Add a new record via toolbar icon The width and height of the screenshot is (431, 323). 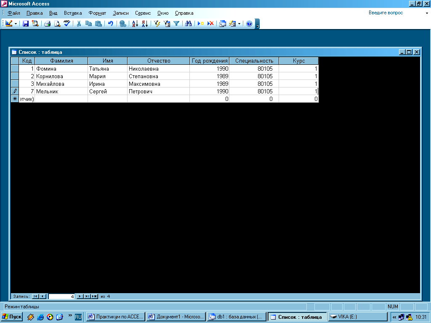tap(201, 24)
